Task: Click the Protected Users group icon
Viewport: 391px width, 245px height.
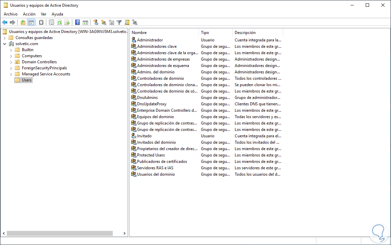Action: tap(134, 155)
